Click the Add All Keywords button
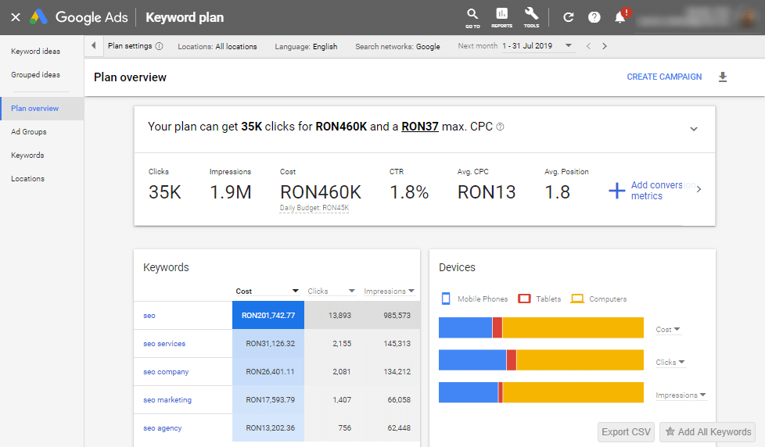Image resolution: width=765 pixels, height=447 pixels. (x=707, y=432)
